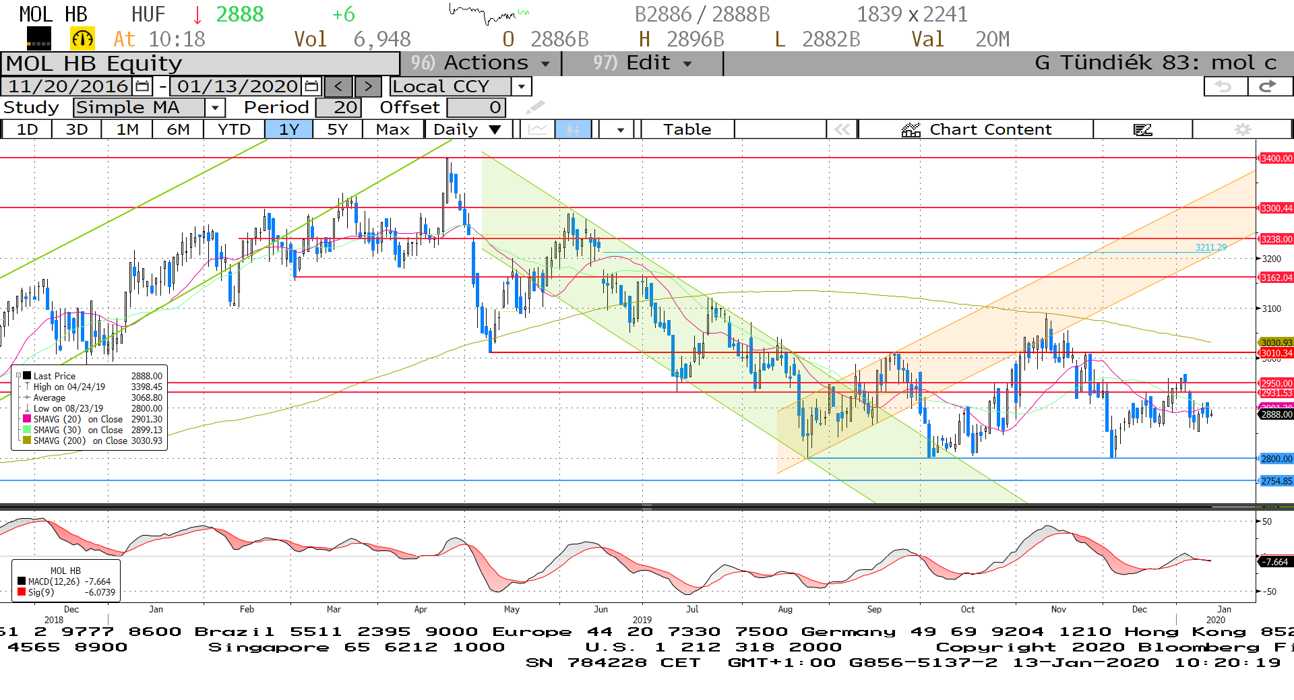This screenshot has width=1294, height=700.
Task: Click the undo arrow button
Action: point(1225,86)
